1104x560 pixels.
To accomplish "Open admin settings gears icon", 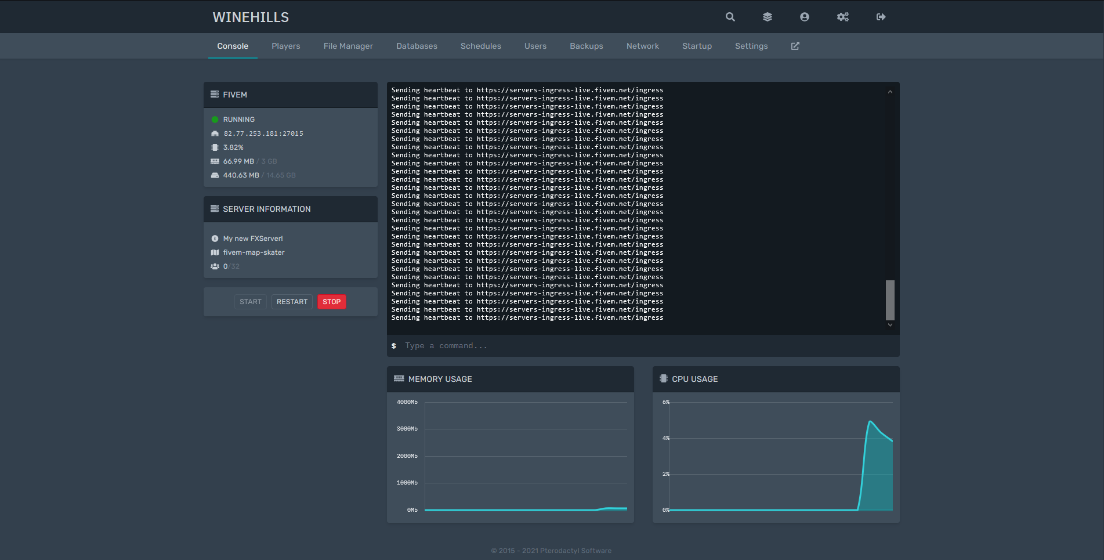I will coord(842,17).
